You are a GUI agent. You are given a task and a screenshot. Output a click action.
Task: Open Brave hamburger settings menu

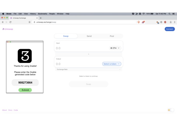click(175, 22)
